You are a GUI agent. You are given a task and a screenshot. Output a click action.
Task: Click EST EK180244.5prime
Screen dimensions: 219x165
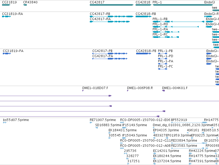pos(154,159)
